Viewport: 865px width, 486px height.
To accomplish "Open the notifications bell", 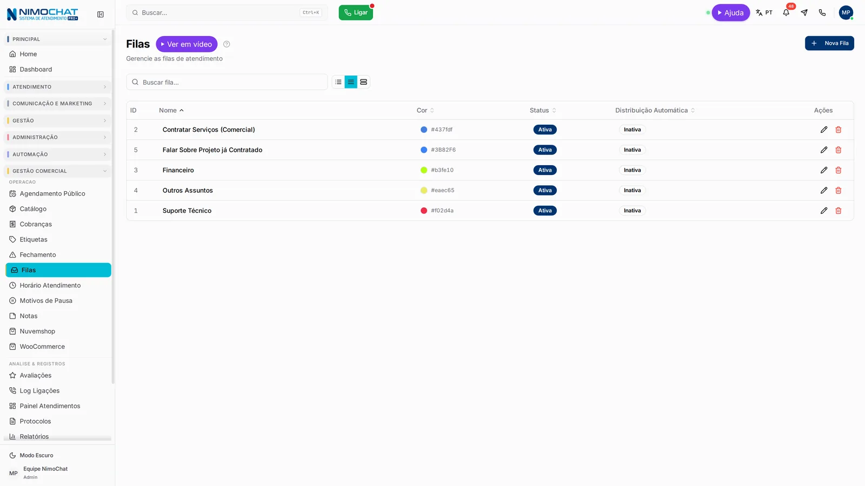I will (x=786, y=12).
